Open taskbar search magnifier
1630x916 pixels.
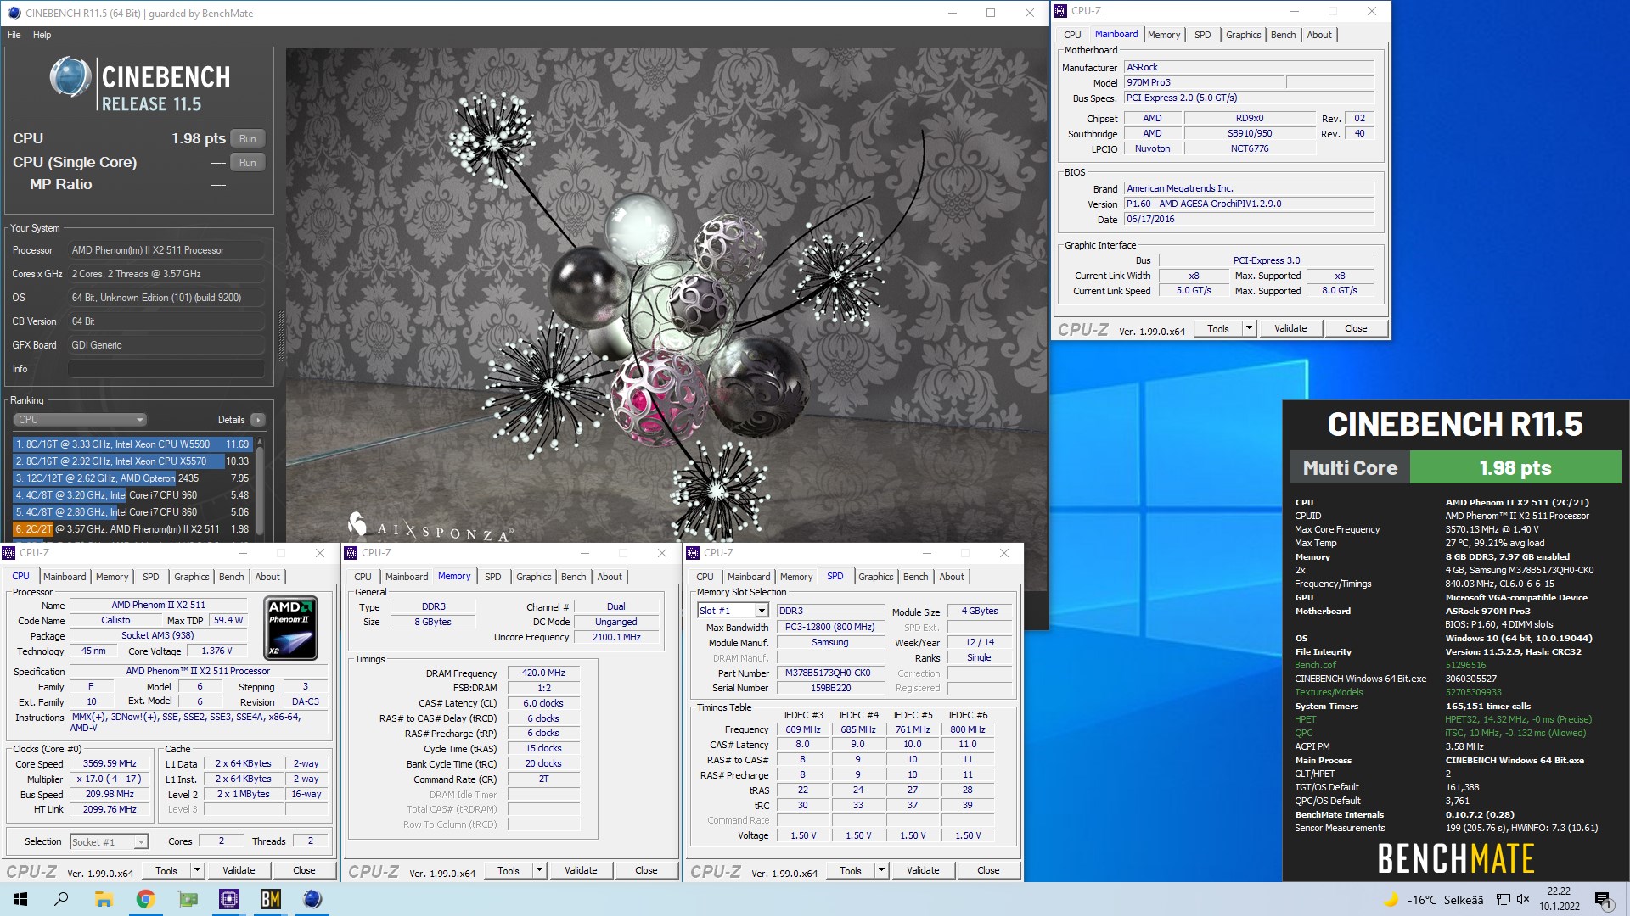61,899
